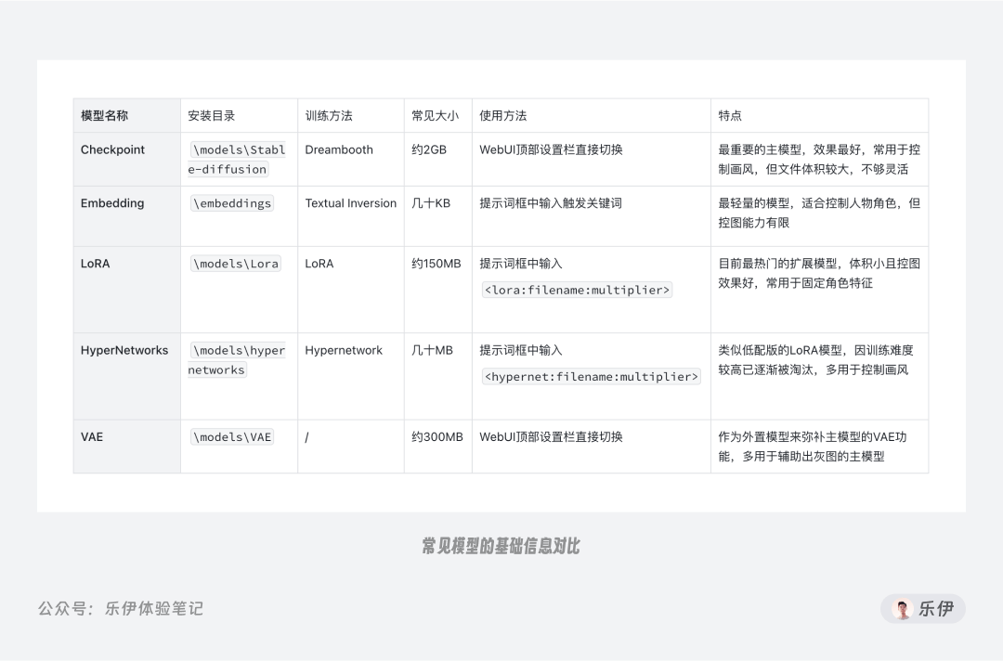The width and height of the screenshot is (1003, 661).
Task: Select the 安装目录 column header
Action: [240, 116]
